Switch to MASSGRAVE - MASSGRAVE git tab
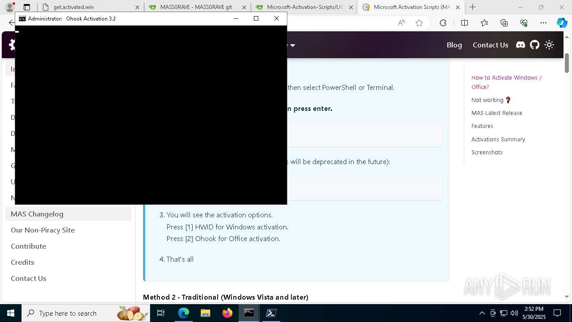Viewport: 572px width, 322px height. point(197,7)
